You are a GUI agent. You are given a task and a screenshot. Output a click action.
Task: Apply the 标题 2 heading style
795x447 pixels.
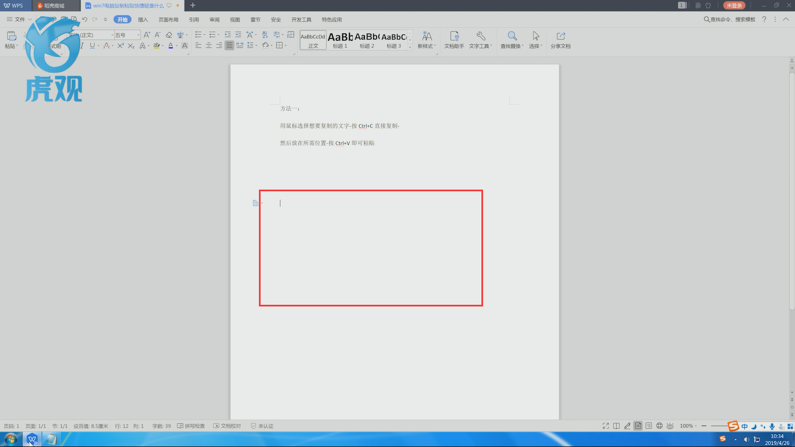[367, 40]
